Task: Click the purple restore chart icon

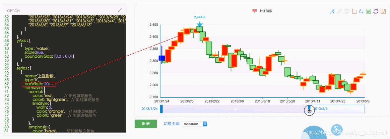Action: pyautogui.click(x=376, y=11)
